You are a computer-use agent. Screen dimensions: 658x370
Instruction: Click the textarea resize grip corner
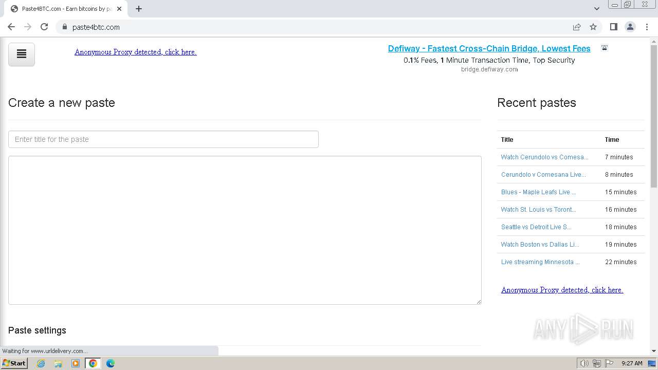point(479,302)
